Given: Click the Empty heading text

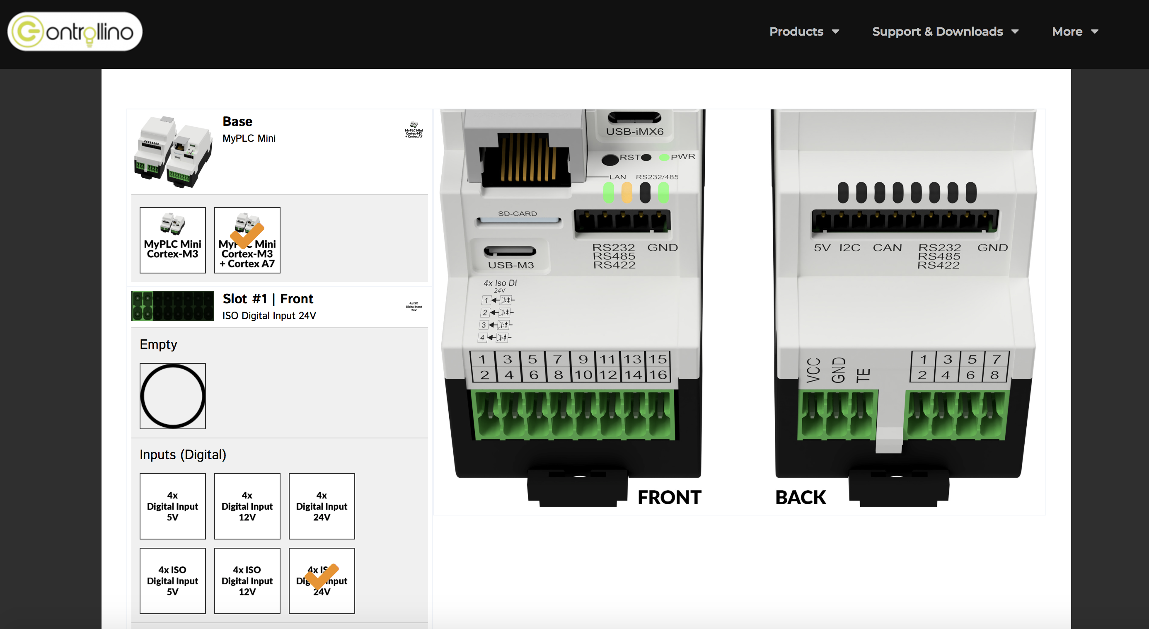Looking at the screenshot, I should [x=158, y=344].
